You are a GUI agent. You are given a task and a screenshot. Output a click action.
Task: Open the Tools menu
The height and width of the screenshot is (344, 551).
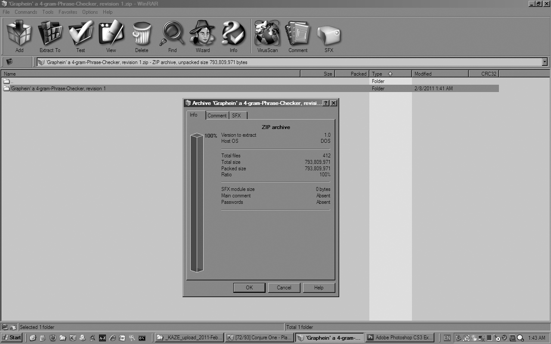point(48,12)
